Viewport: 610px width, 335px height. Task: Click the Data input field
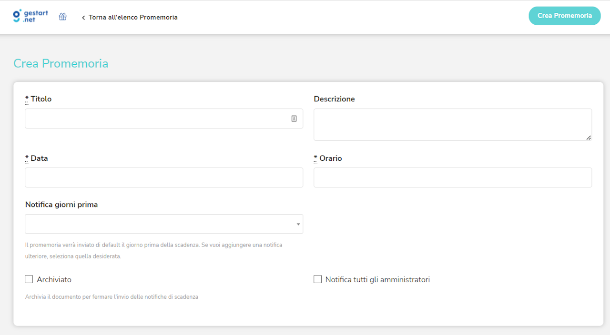[x=164, y=177]
